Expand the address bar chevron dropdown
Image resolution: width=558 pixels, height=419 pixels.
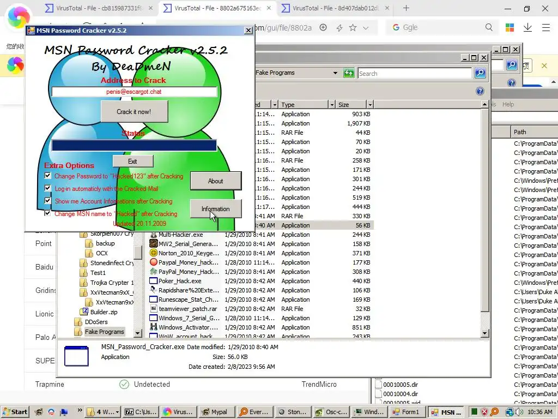point(366,28)
